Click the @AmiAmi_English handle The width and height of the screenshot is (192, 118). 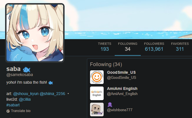(x=122, y=94)
